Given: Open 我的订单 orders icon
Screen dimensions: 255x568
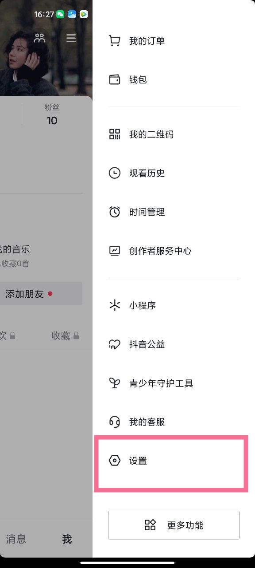Looking at the screenshot, I should tap(115, 40).
